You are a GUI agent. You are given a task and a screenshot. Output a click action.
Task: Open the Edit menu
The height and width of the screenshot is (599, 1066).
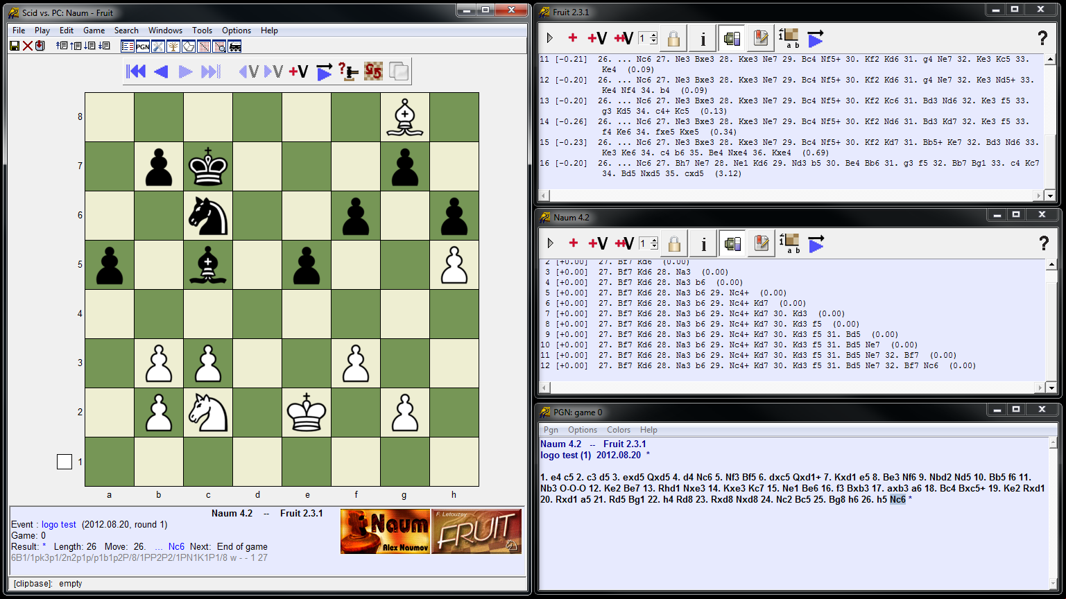[x=67, y=31]
